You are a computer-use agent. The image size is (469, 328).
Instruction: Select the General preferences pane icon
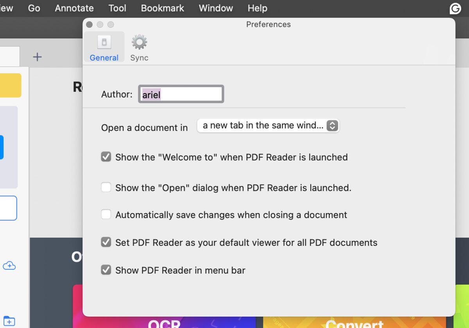tap(104, 46)
